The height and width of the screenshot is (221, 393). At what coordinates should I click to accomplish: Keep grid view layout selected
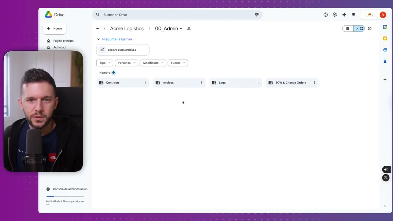(359, 28)
